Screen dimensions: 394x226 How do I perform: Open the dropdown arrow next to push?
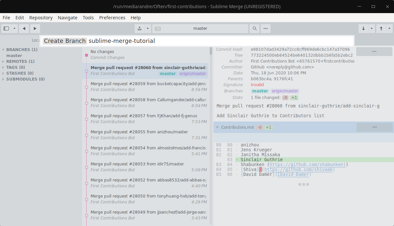coord(389,28)
